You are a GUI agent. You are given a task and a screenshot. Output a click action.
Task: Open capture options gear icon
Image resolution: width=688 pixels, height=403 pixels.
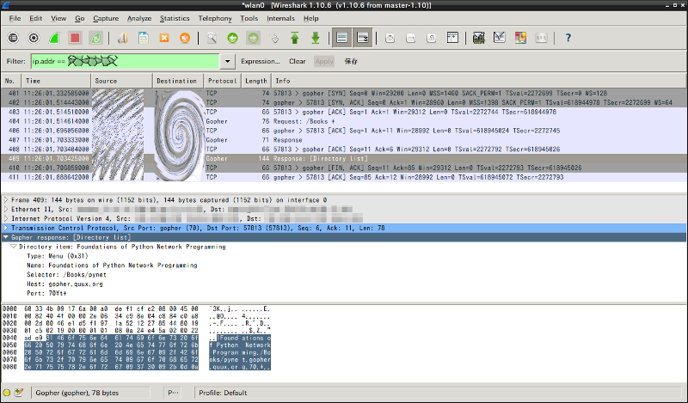pos(34,38)
